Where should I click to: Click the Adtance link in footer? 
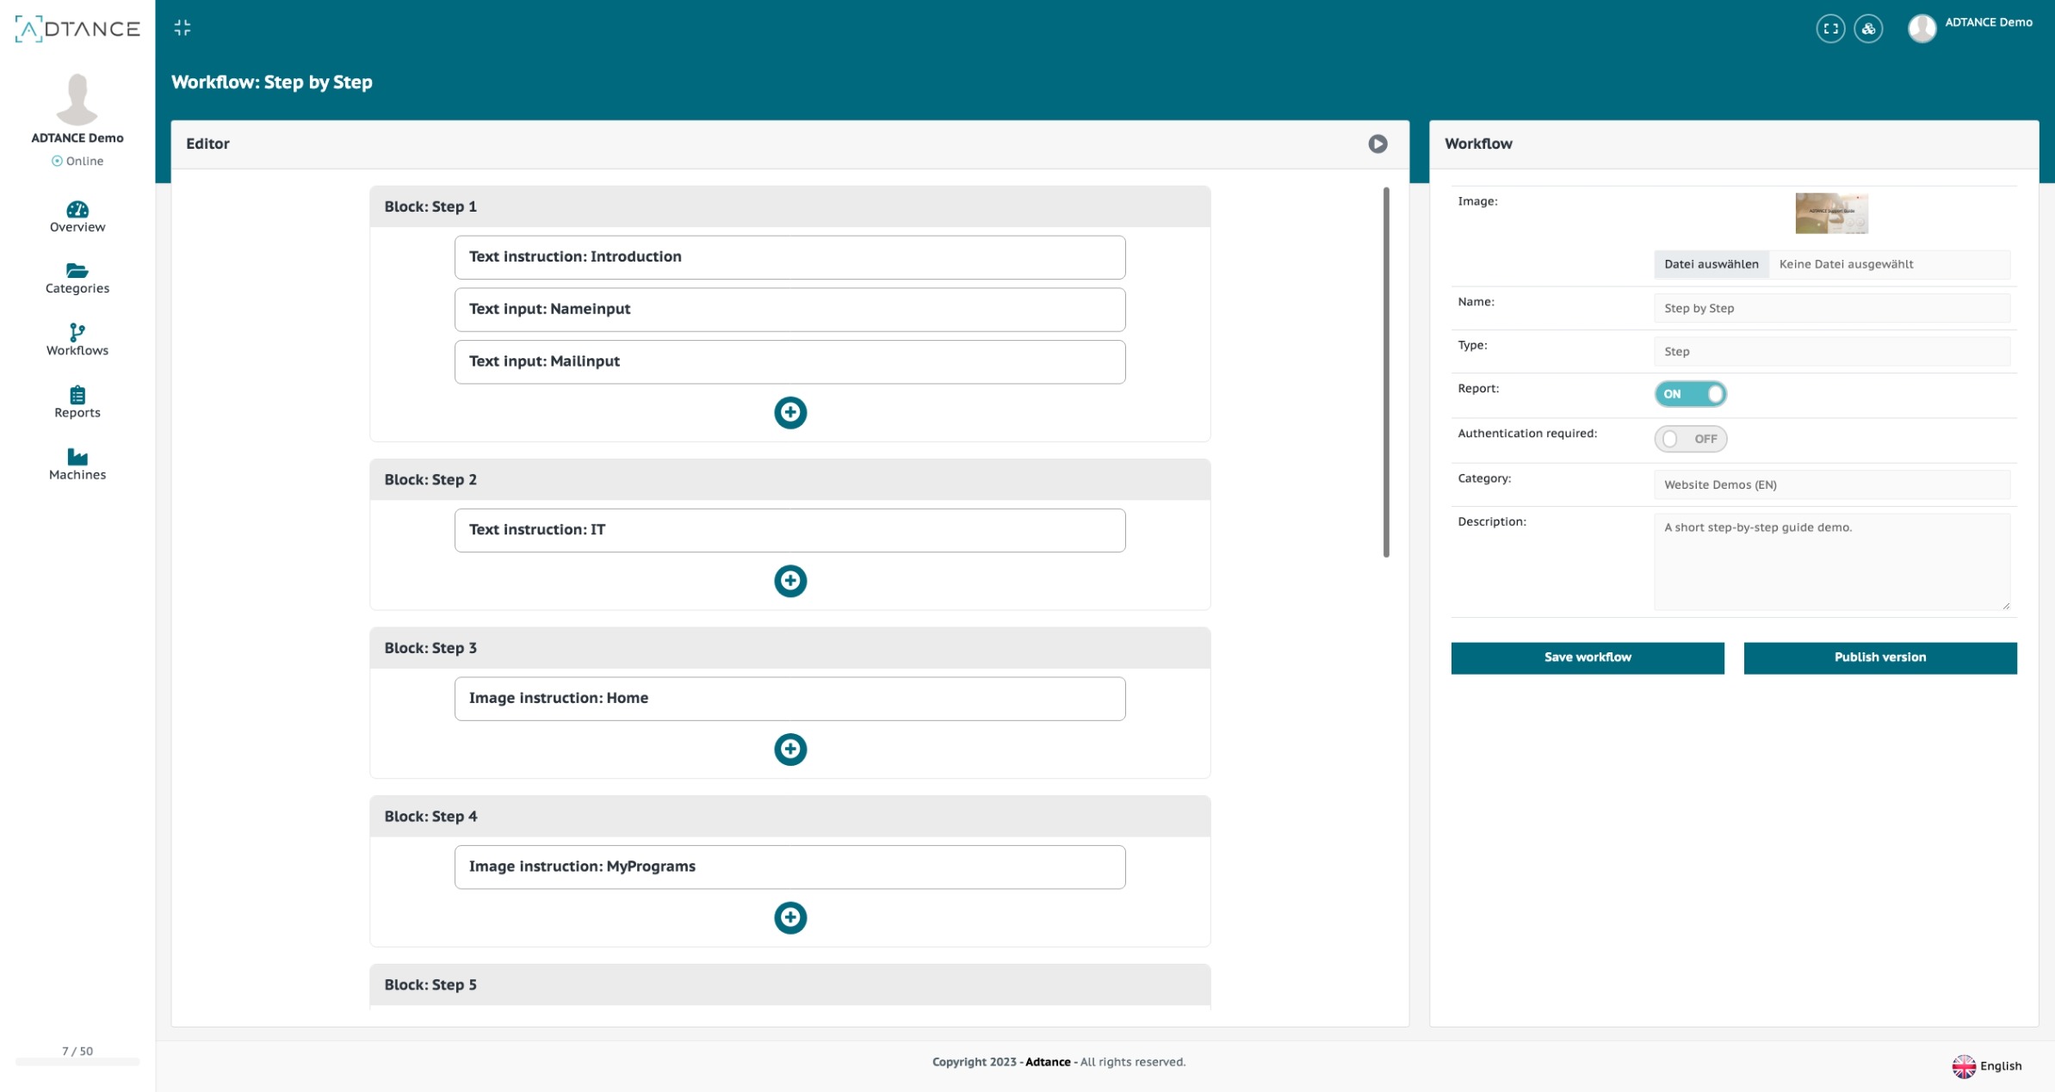[x=1048, y=1062]
